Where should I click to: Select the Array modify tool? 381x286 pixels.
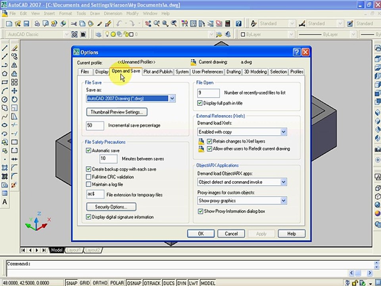(14, 82)
